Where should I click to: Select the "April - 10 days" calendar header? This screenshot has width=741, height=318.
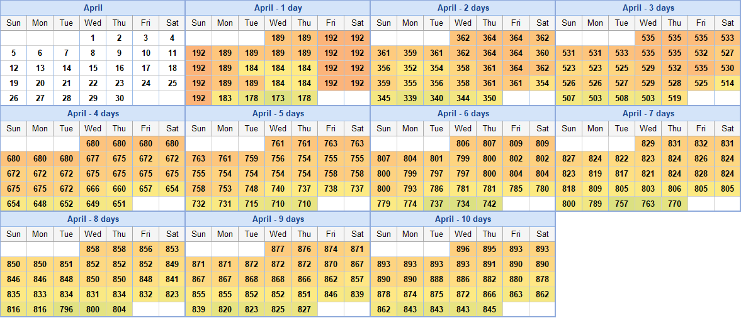(x=463, y=219)
